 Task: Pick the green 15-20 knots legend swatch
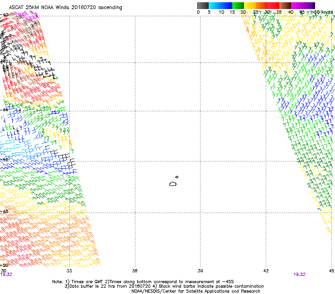(238, 5)
